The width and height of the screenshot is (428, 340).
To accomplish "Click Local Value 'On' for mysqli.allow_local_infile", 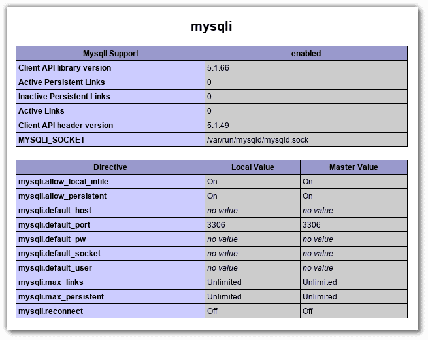I will tap(212, 182).
